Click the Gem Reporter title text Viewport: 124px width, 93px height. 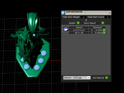click(74, 12)
